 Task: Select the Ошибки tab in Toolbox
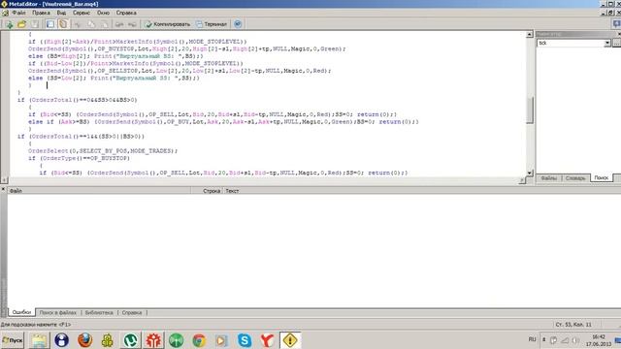21,312
